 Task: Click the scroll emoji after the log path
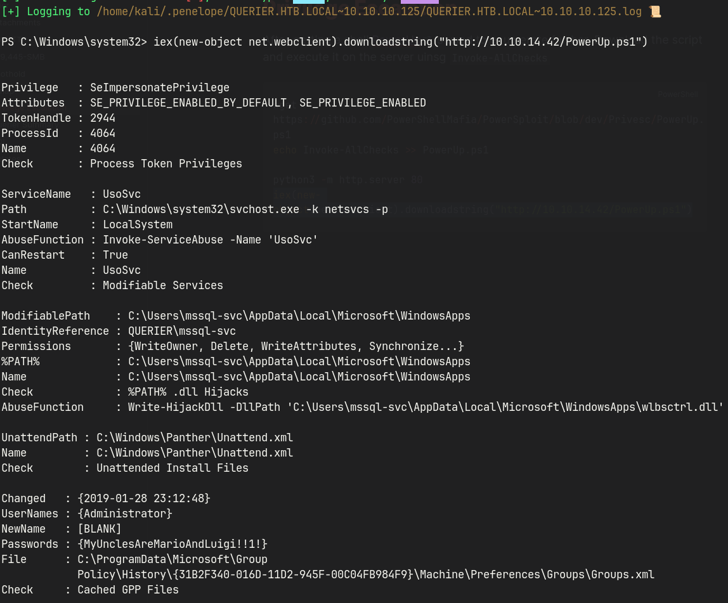tap(655, 11)
